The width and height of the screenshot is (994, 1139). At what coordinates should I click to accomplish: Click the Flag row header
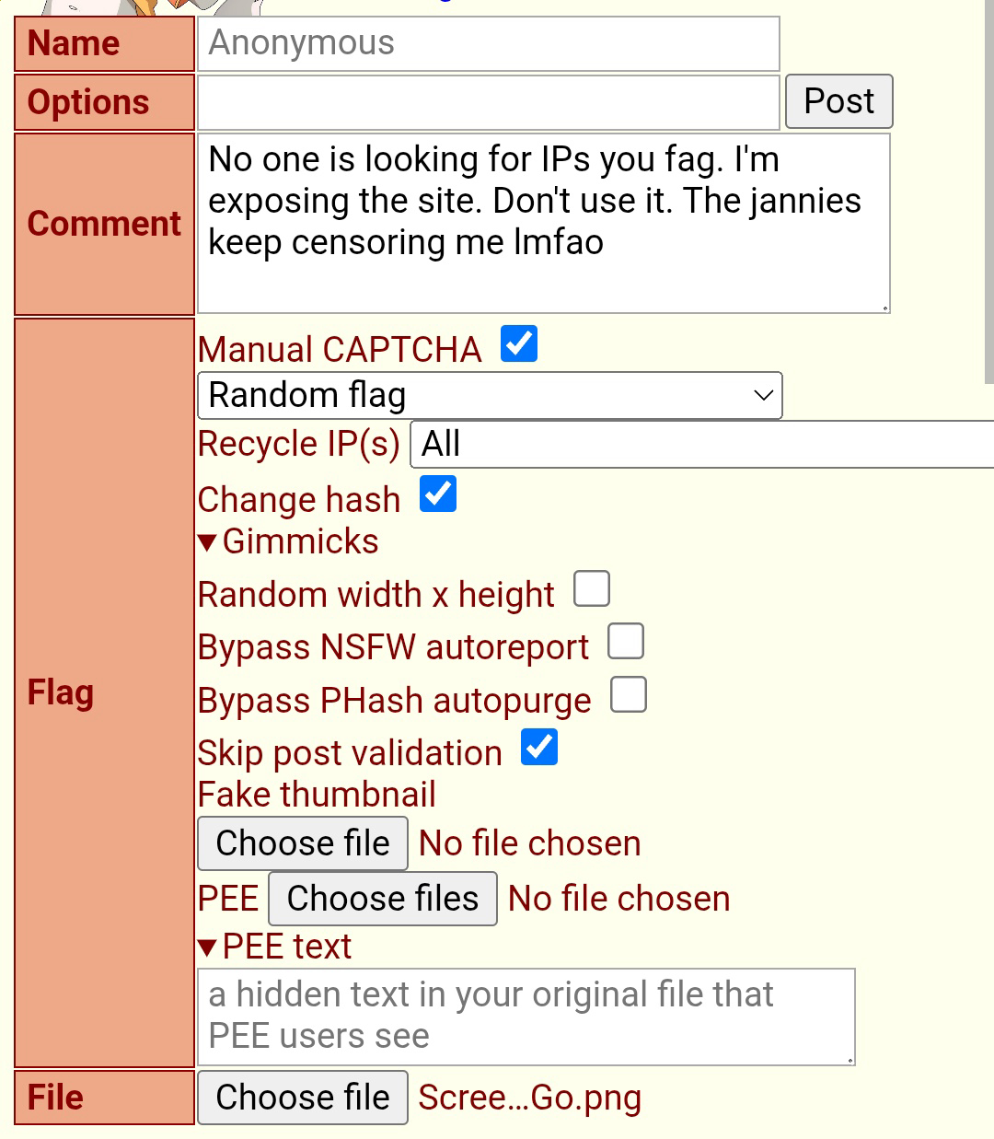pos(104,692)
